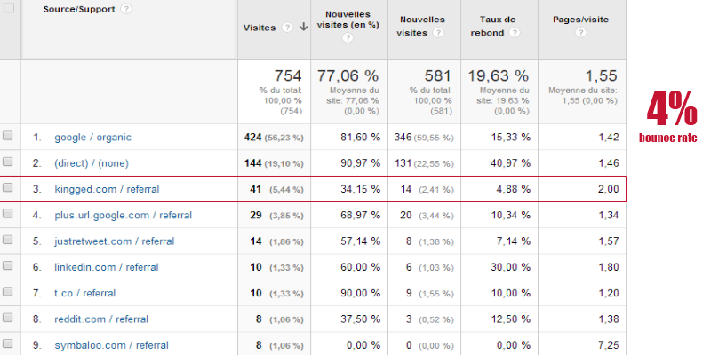
Task: Open help icon next to Source/Support
Action: (126, 9)
